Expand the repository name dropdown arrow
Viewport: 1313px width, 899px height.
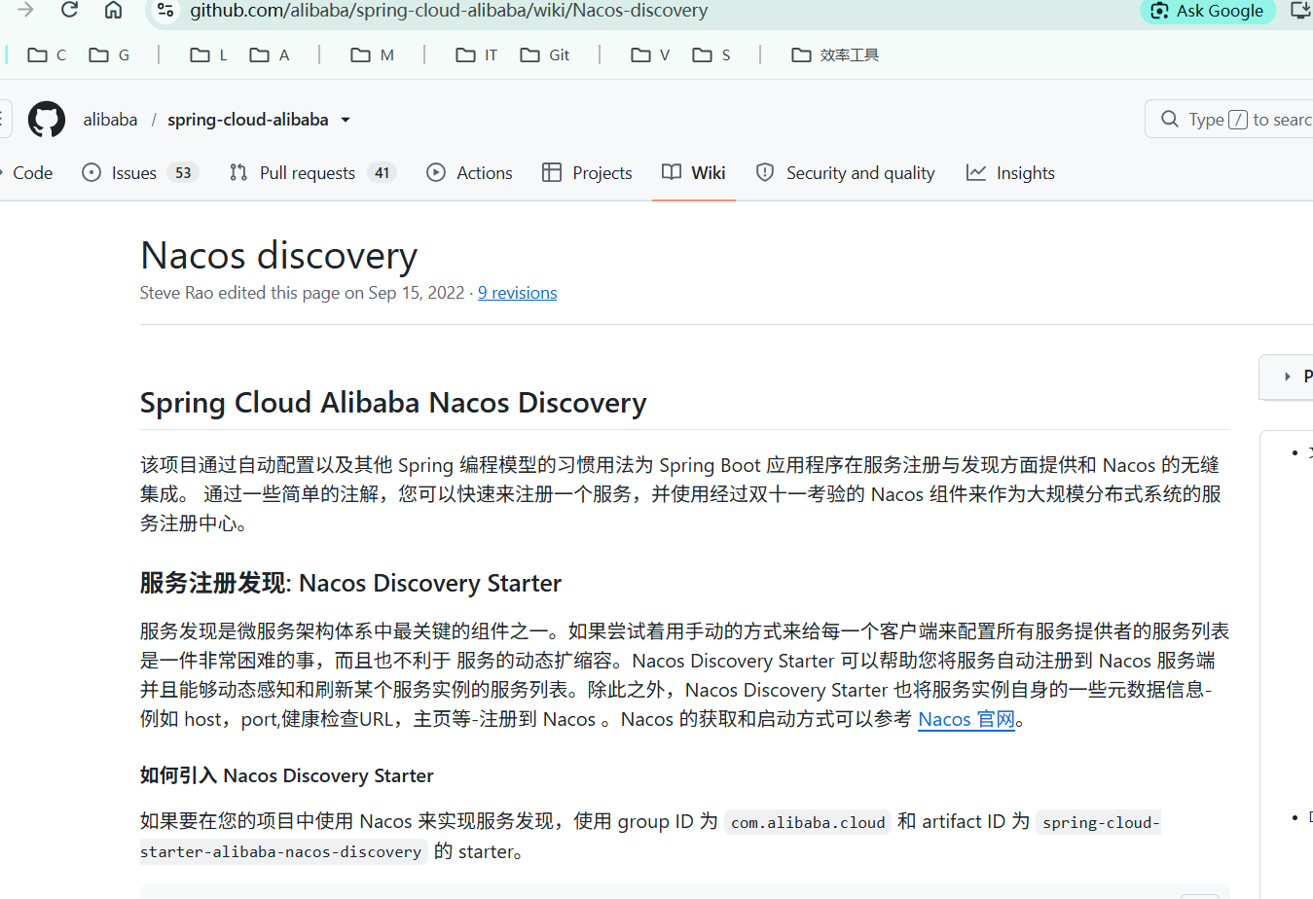(346, 120)
